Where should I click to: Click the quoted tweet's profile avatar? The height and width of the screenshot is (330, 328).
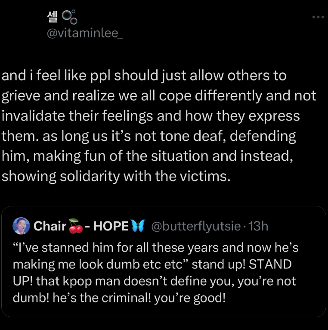point(22,226)
